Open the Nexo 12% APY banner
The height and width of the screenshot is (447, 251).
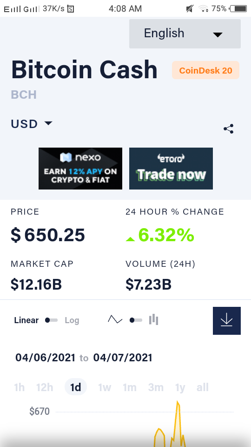point(80,169)
